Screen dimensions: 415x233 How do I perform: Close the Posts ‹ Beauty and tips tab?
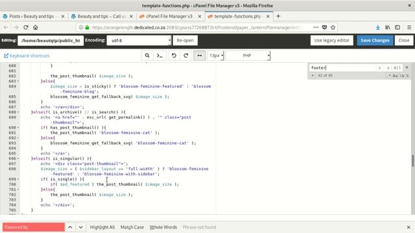pos(63,16)
